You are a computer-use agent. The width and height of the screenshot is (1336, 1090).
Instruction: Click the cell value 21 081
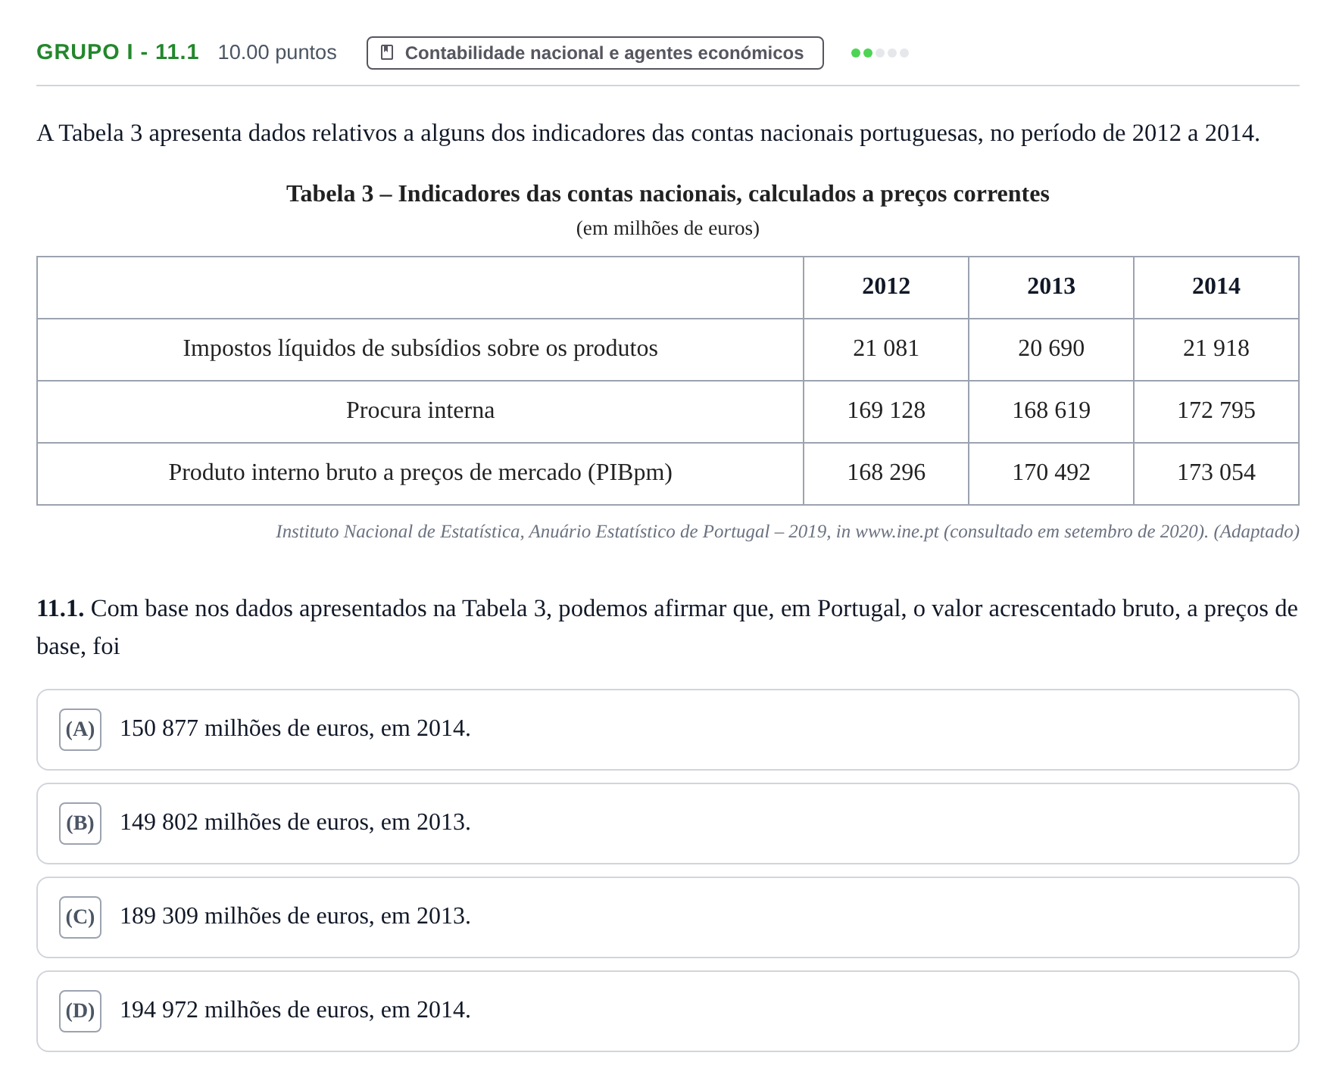[886, 348]
